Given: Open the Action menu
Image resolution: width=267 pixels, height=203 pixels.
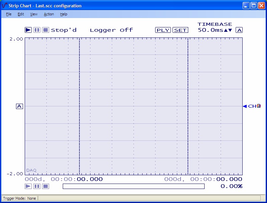Looking at the screenshot, I should click(49, 14).
